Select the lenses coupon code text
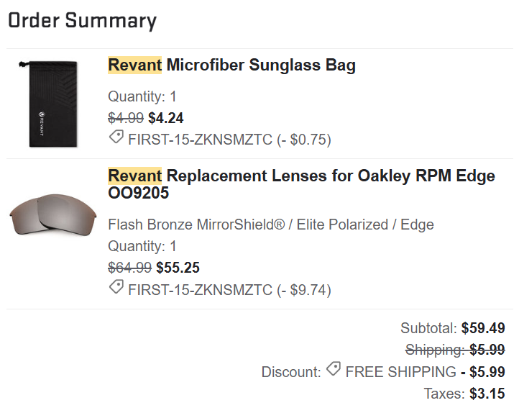 (201, 289)
